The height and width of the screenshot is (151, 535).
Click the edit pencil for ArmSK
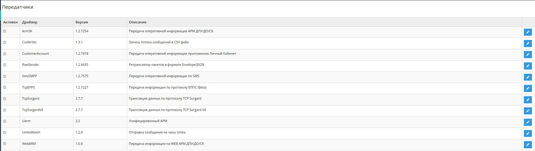(528, 32)
